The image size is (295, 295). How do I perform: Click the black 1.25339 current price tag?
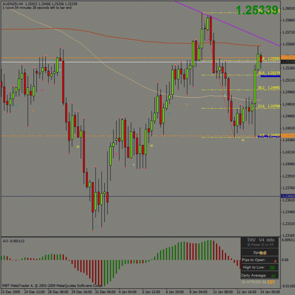[288, 62]
